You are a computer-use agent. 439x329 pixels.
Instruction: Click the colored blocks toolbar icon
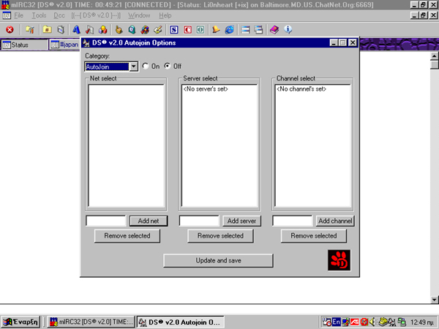click(103, 30)
